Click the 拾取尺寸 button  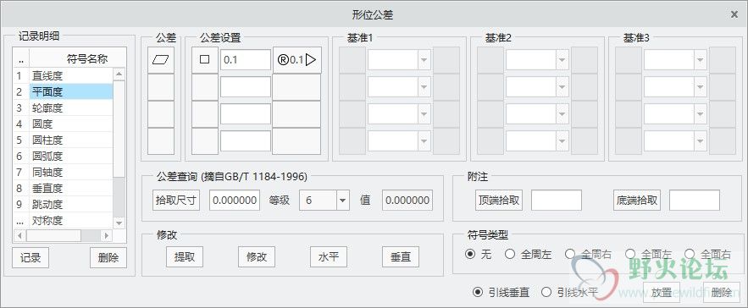coord(176,201)
